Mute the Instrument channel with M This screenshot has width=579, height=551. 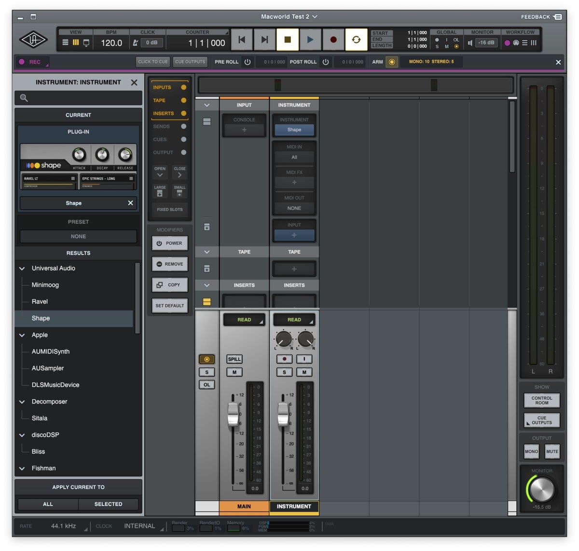(x=304, y=372)
